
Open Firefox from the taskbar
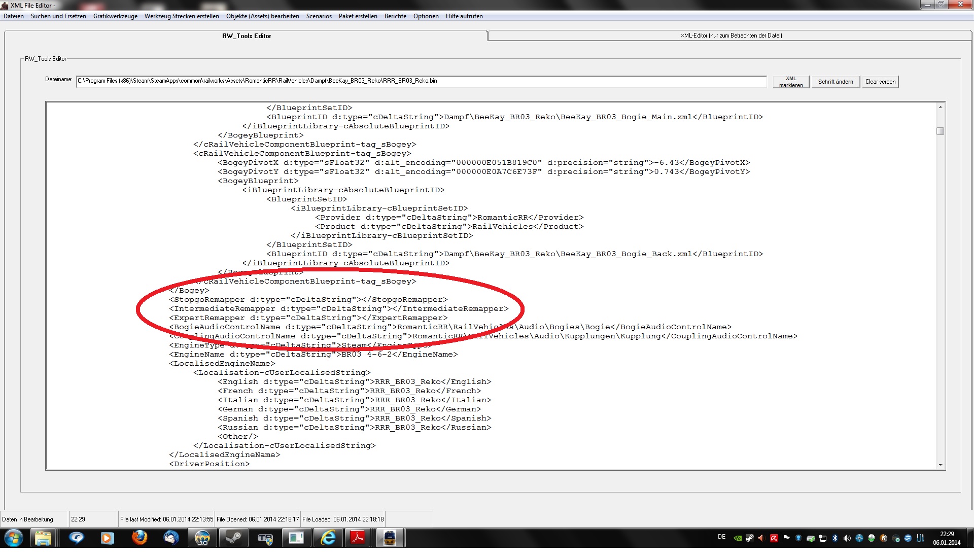click(x=139, y=538)
